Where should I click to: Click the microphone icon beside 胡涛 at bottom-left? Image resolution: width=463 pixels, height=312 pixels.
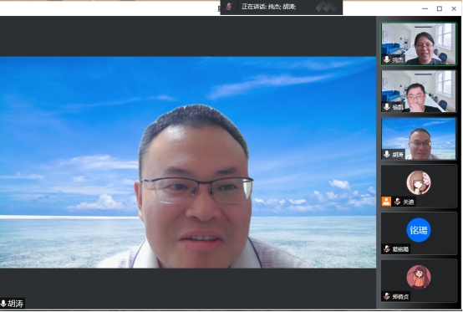tap(3, 304)
